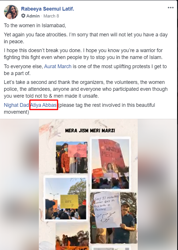Click the handwritten 'Every 37 minutes' placard
Viewport: 178px width, 250px height.
[107, 210]
